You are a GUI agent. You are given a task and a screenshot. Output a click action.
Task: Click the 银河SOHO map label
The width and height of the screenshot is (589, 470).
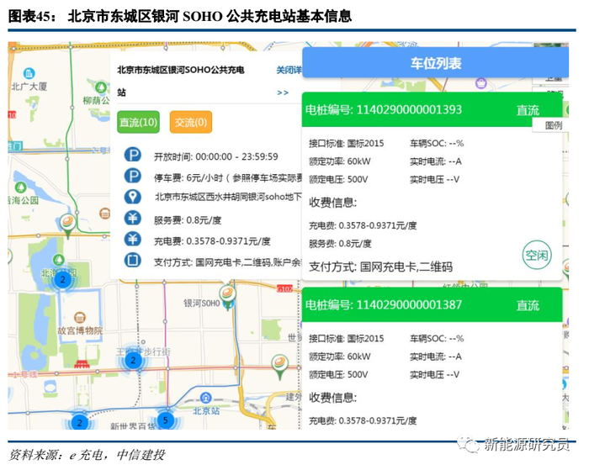[201, 303]
